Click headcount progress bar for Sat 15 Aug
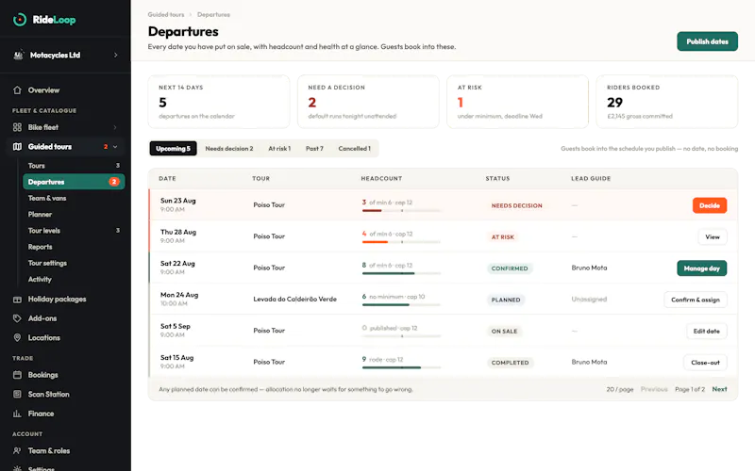This screenshot has width=755, height=471. [x=401, y=367]
